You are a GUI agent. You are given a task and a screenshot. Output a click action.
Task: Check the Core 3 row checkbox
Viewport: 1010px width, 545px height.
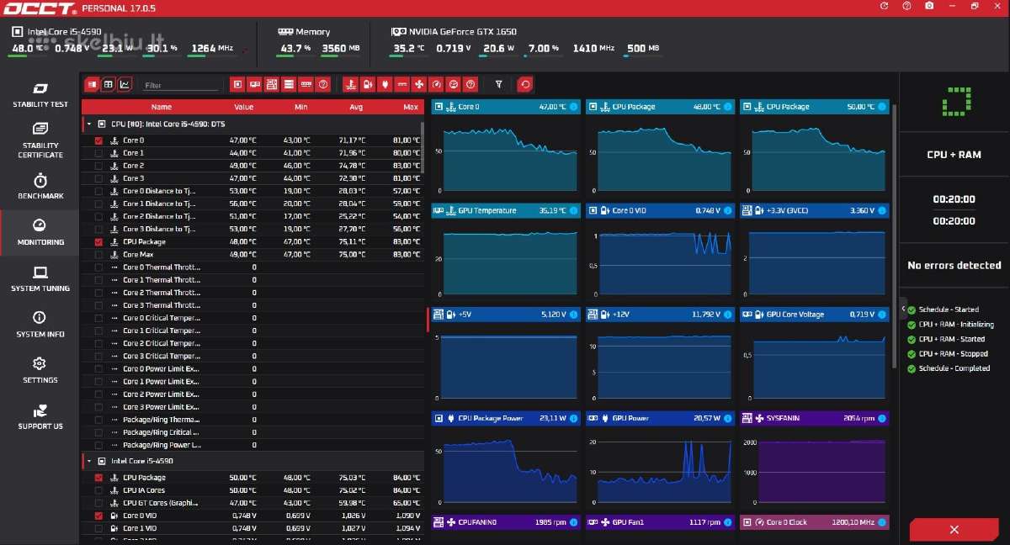pyautogui.click(x=98, y=178)
